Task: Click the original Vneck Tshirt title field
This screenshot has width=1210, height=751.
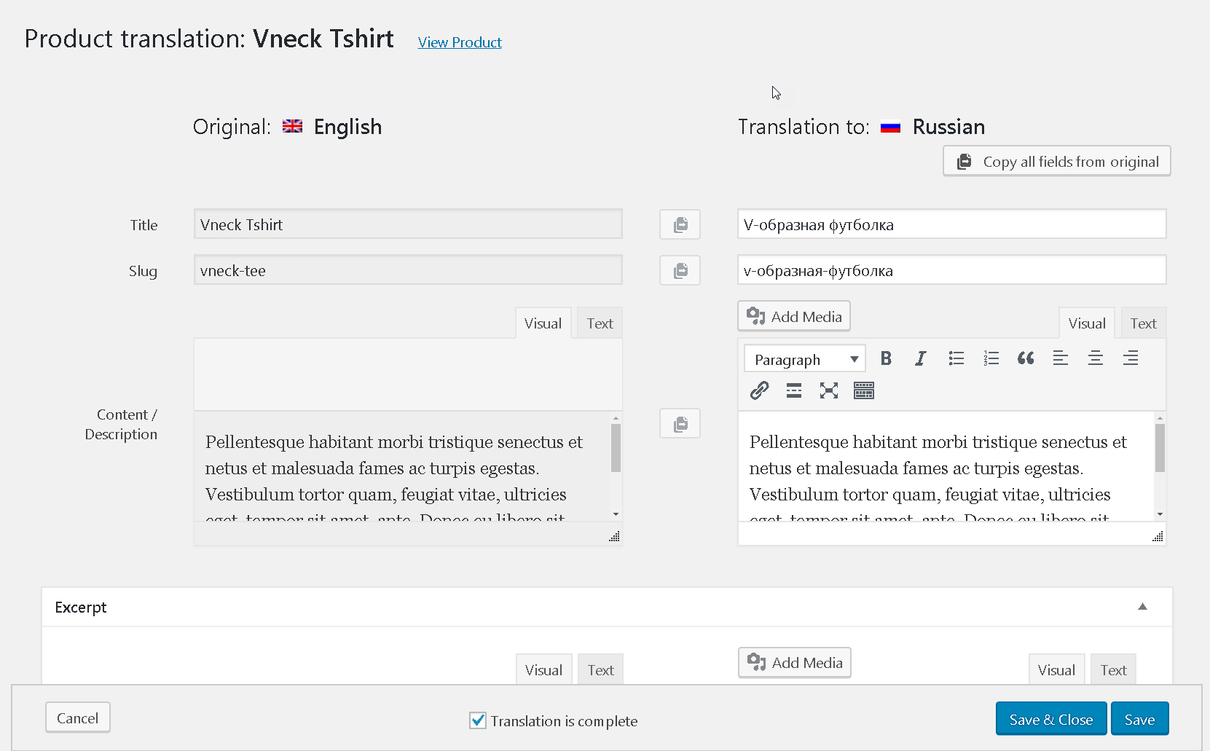Action: pos(408,224)
